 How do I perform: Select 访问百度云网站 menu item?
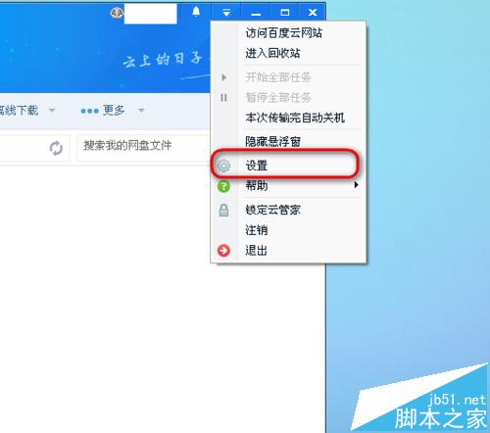[284, 33]
